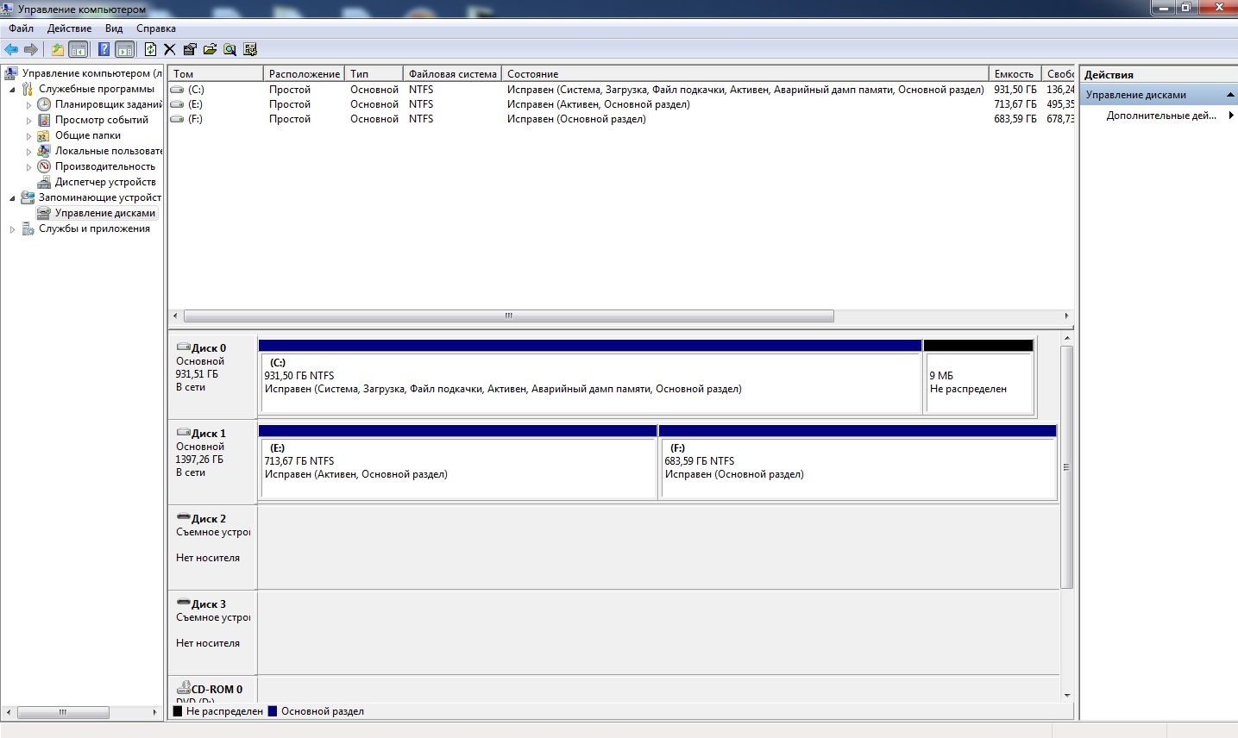Click the drive icon of volume (C:) row
The width and height of the screenshot is (1238, 738).
[x=177, y=90]
